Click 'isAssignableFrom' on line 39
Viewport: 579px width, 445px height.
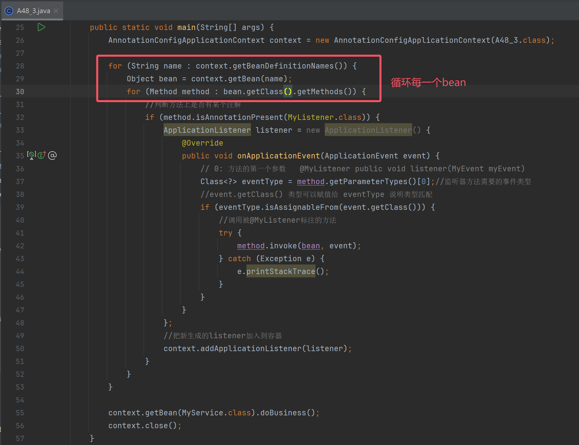pos(302,207)
